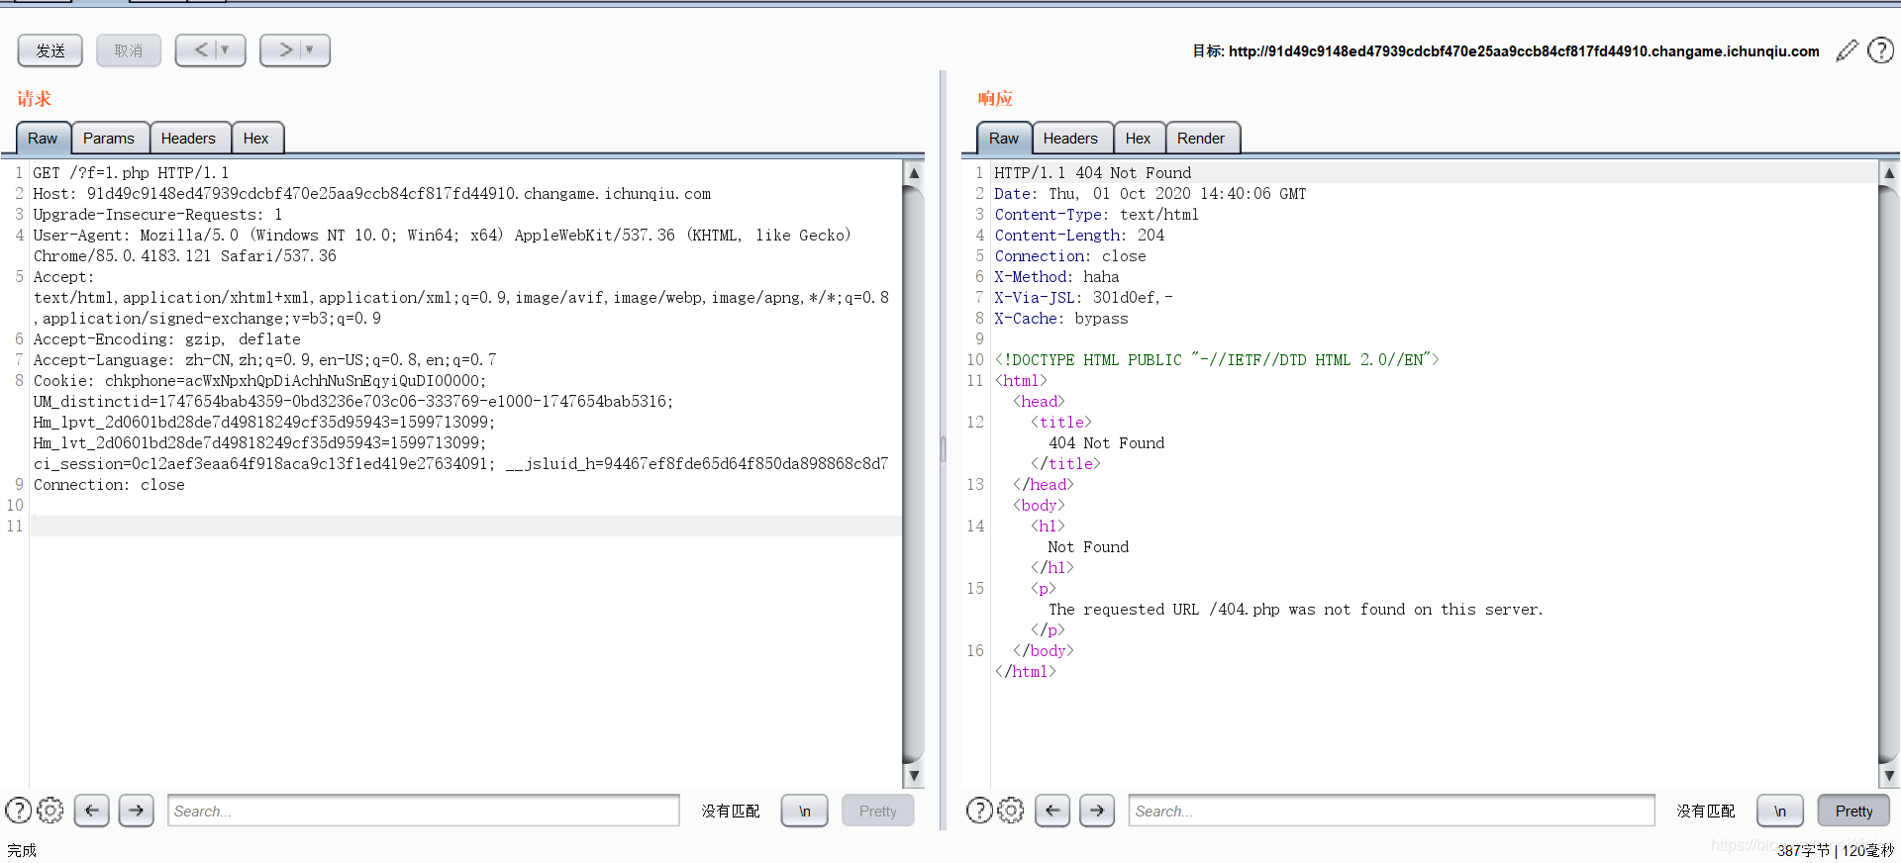The width and height of the screenshot is (1901, 863).
Task: Click request Connection: close line
Action: [x=110, y=485]
